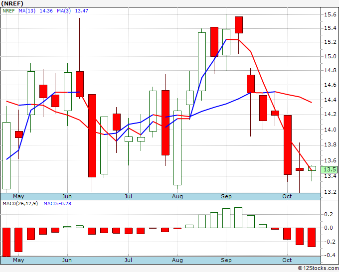Click the 15.0 price axis label
339x272 pixels.
(x=330, y=57)
